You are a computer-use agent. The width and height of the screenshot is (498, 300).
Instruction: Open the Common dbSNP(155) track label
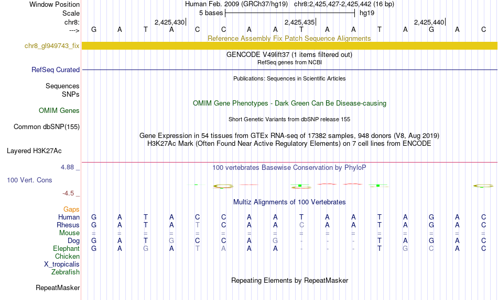tap(47, 126)
